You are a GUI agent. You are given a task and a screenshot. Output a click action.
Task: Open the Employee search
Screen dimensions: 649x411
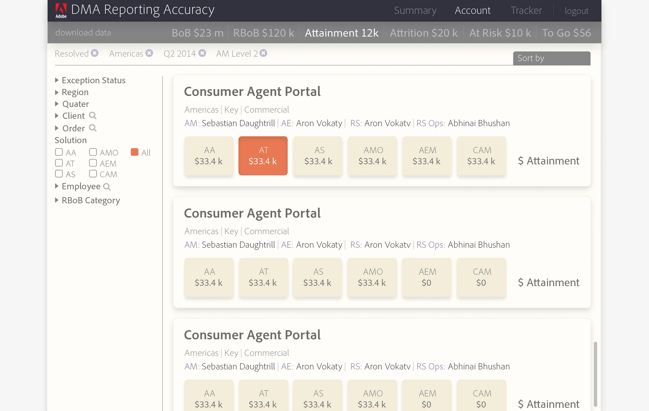(107, 186)
